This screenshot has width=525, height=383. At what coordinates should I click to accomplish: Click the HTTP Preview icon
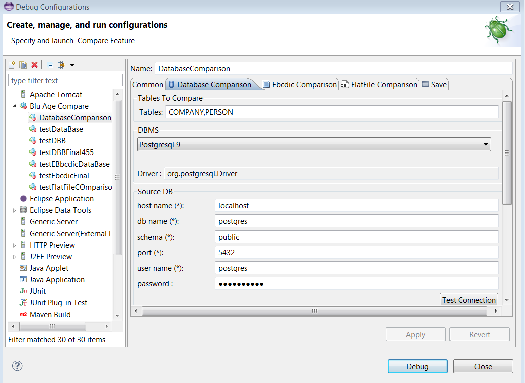coord(23,245)
